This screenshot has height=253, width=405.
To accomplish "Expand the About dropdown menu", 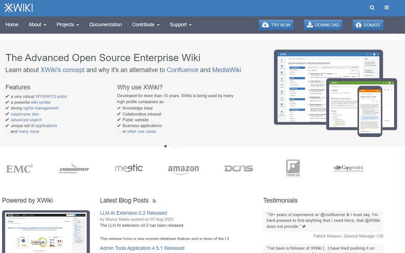I will (37, 25).
